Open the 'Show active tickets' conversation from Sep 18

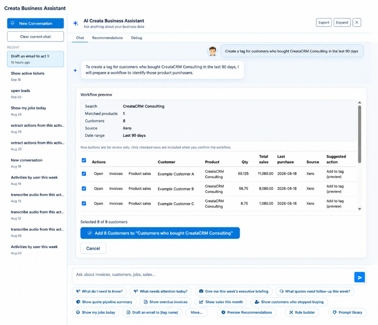[x=35, y=76]
